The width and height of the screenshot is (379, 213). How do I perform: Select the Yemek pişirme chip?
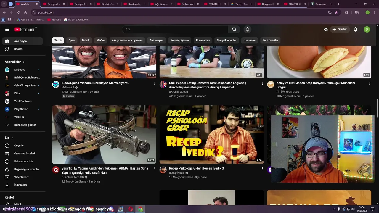[x=179, y=40]
